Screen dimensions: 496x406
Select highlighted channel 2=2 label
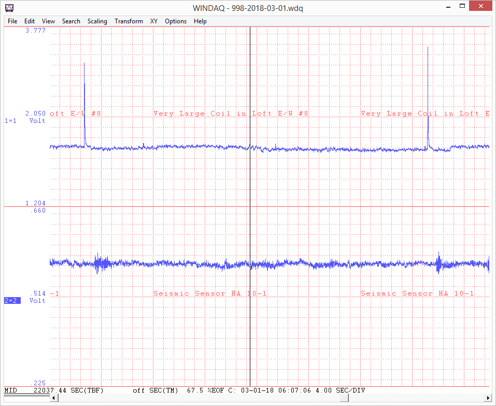[x=10, y=301]
